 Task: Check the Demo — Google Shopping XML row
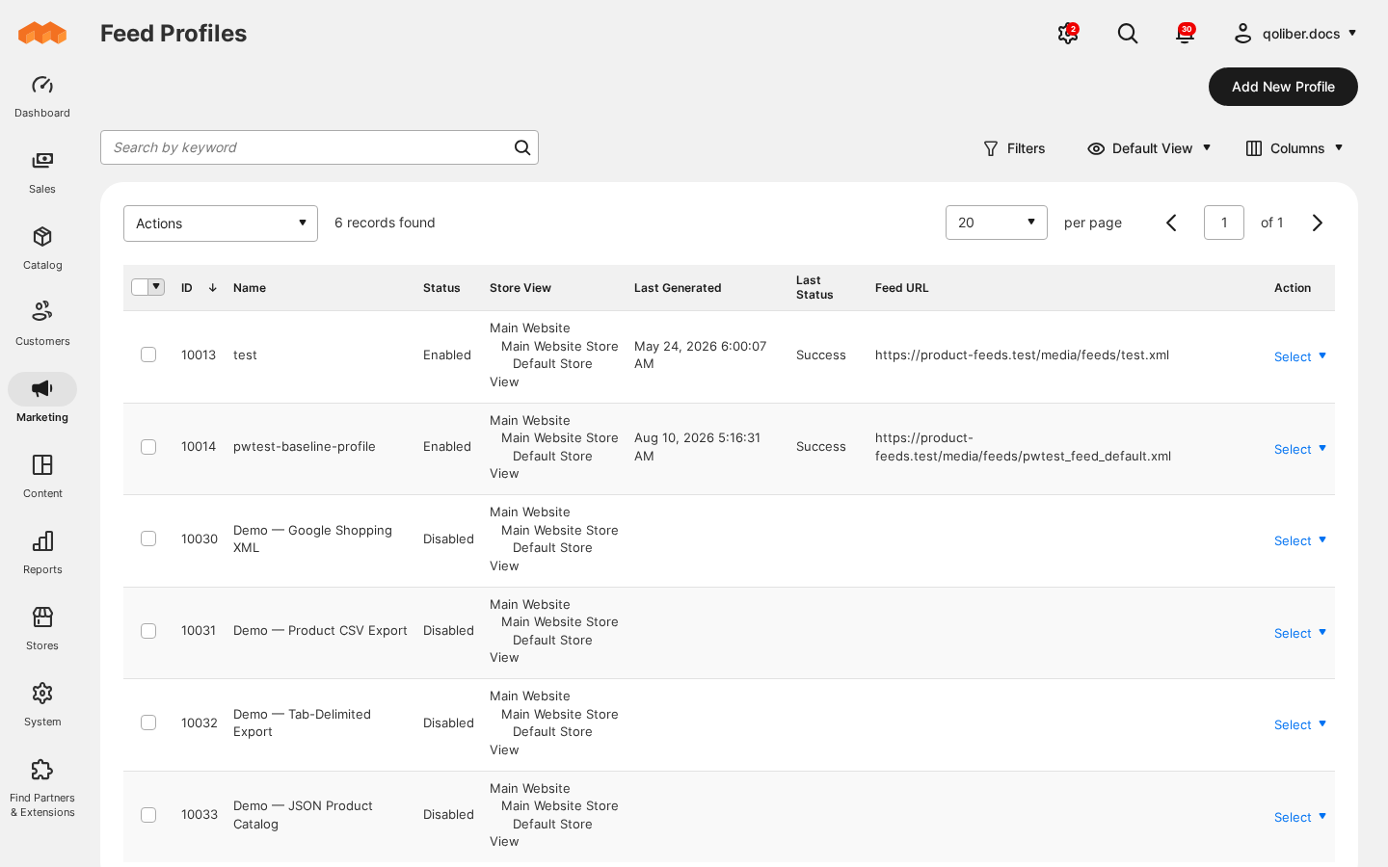pos(148,539)
